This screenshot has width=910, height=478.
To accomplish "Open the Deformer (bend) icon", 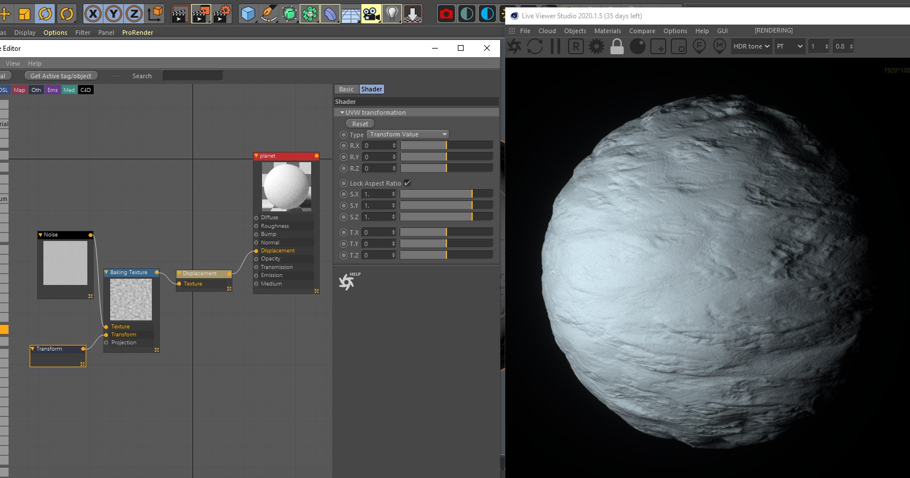I will 330,13.
